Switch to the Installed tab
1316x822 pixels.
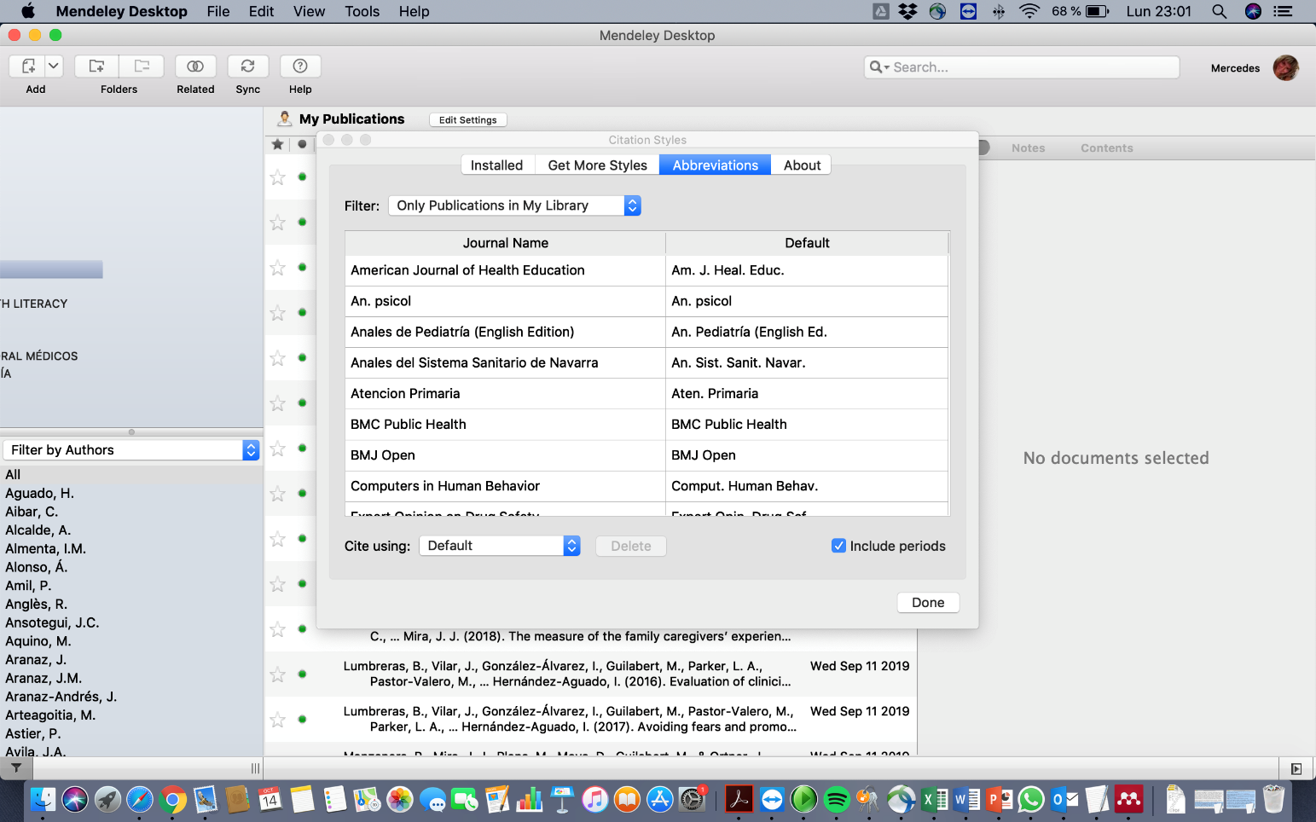[496, 165]
